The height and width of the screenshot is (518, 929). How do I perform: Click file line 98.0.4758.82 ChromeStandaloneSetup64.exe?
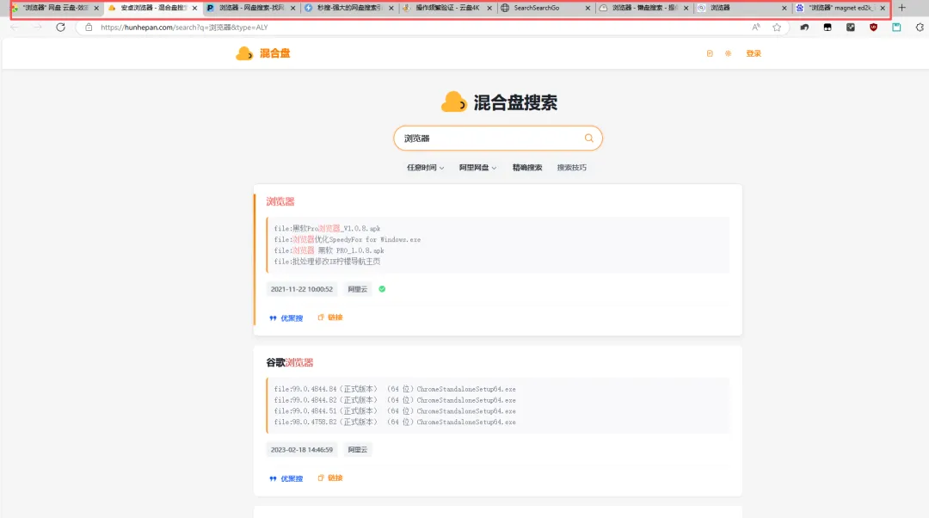click(395, 422)
